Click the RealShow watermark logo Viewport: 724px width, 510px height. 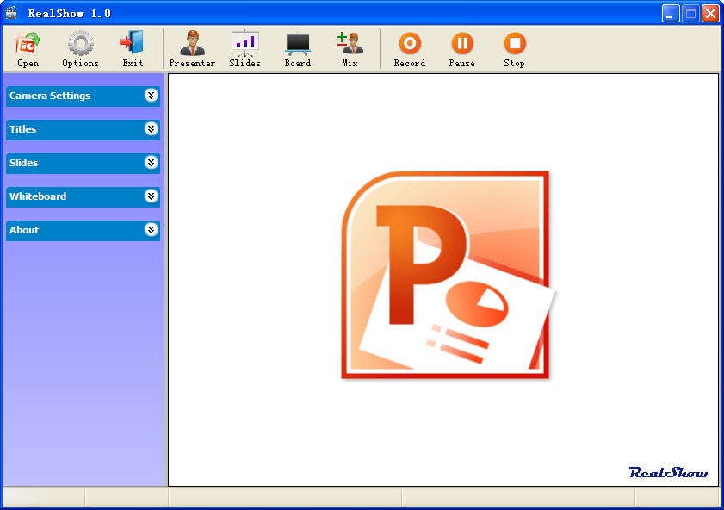668,472
